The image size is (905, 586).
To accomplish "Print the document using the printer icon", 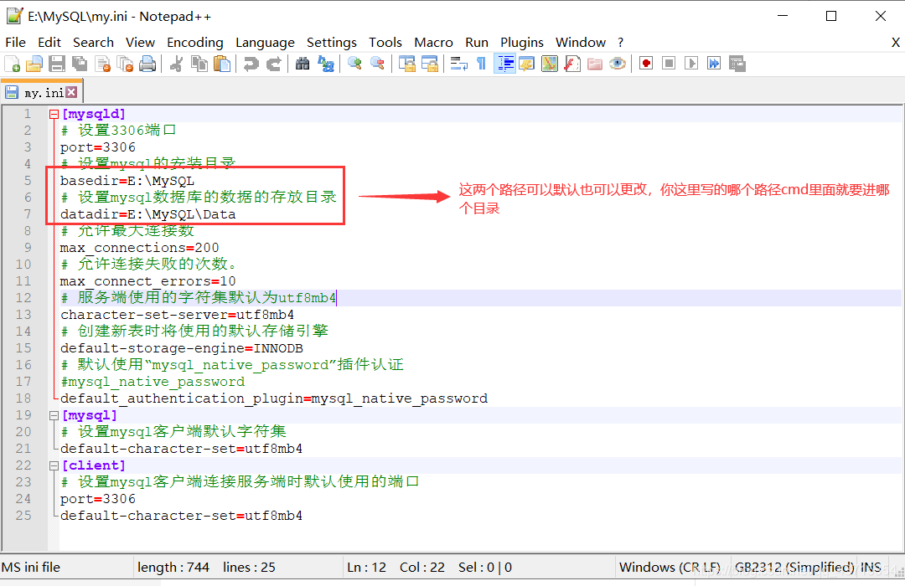I will [147, 64].
